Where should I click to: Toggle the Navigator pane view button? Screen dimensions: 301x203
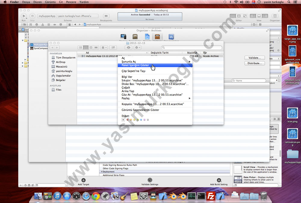253,16
